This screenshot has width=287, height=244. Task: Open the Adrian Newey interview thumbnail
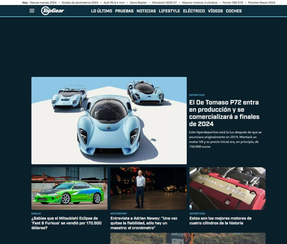[x=149, y=188]
